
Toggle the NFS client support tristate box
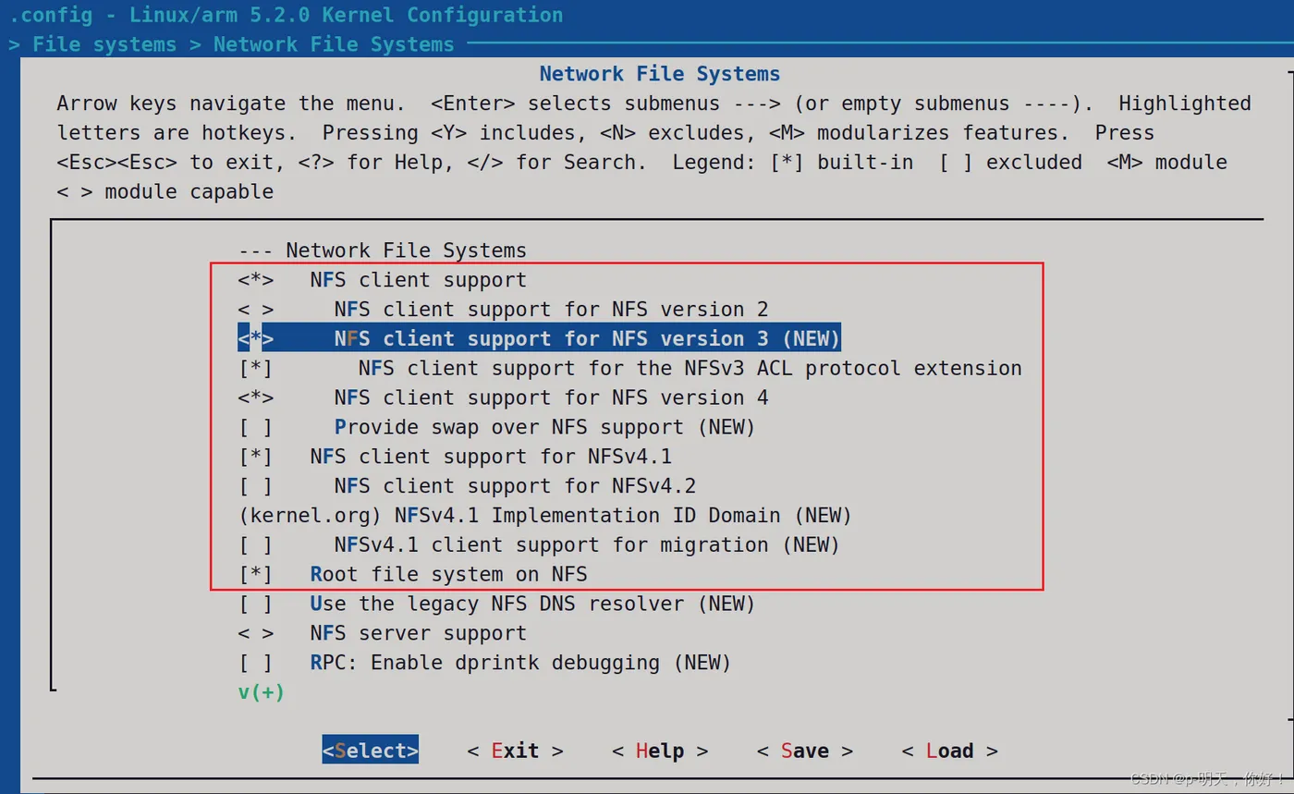coord(256,280)
